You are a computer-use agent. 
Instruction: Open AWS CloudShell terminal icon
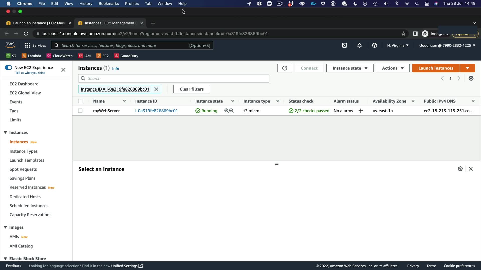[344, 45]
